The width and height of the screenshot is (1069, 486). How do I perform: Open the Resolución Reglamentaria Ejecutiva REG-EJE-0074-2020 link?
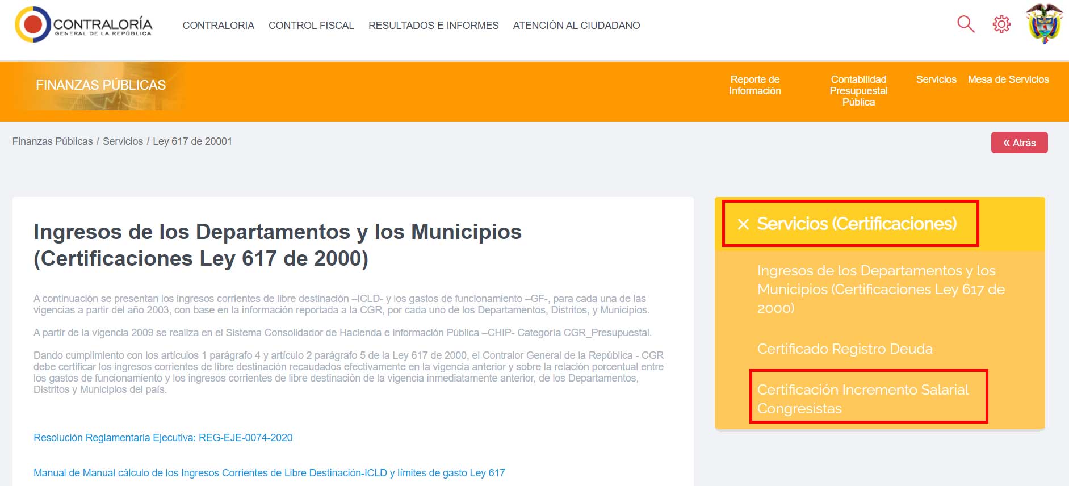tap(163, 438)
